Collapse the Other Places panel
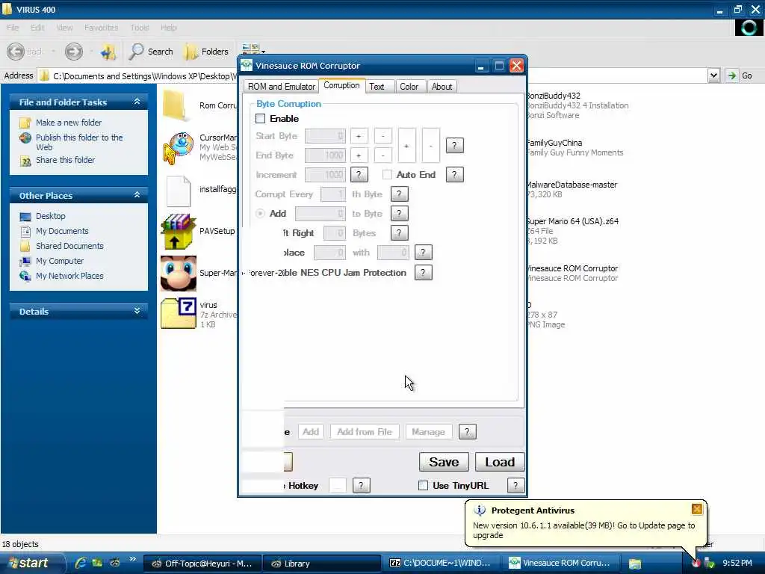Viewport: 765px width, 574px height. coord(137,195)
